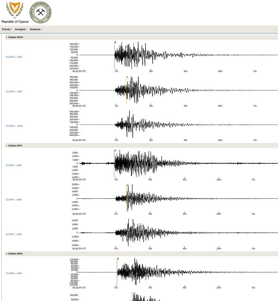This screenshot has width=278, height=301.
Task: Click the APOL HHZ seismogram waveform
Action: pos(178,272)
